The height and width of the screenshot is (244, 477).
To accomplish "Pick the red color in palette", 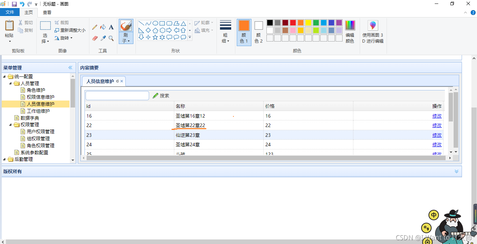I will [x=293, y=23].
